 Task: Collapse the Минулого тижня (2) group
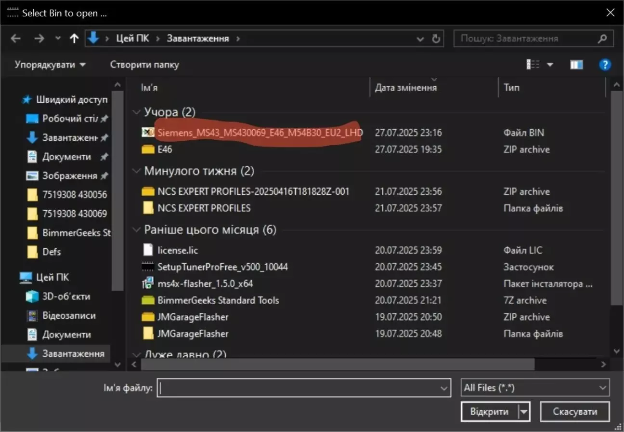coord(136,171)
